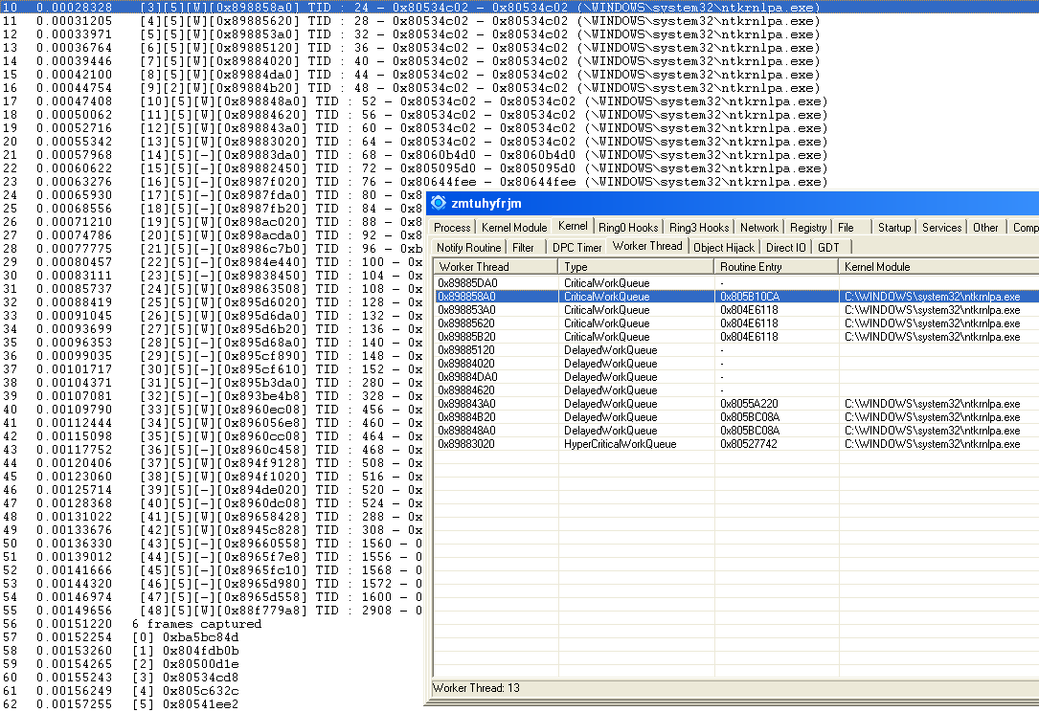Sort by the Type column header

636,267
